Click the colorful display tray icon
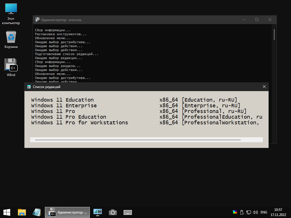This screenshot has height=218, width=291. click(x=235, y=212)
